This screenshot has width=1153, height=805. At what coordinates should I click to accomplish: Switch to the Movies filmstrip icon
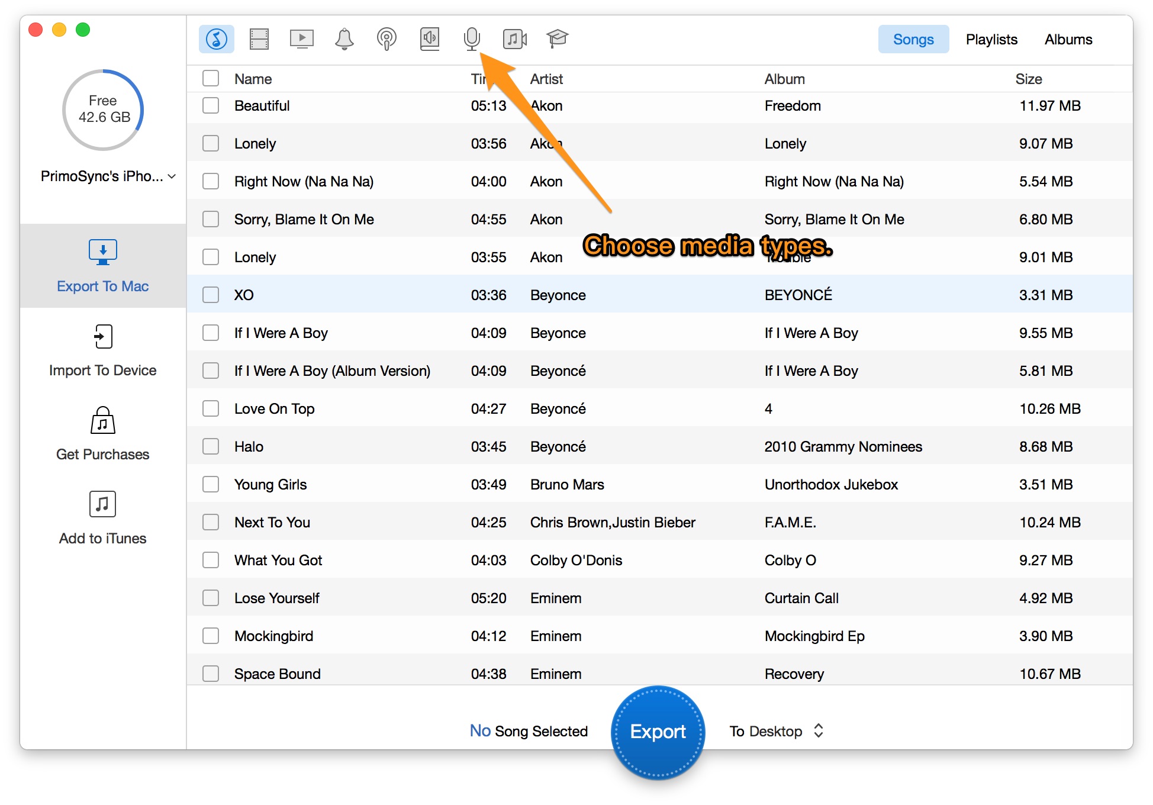259,39
